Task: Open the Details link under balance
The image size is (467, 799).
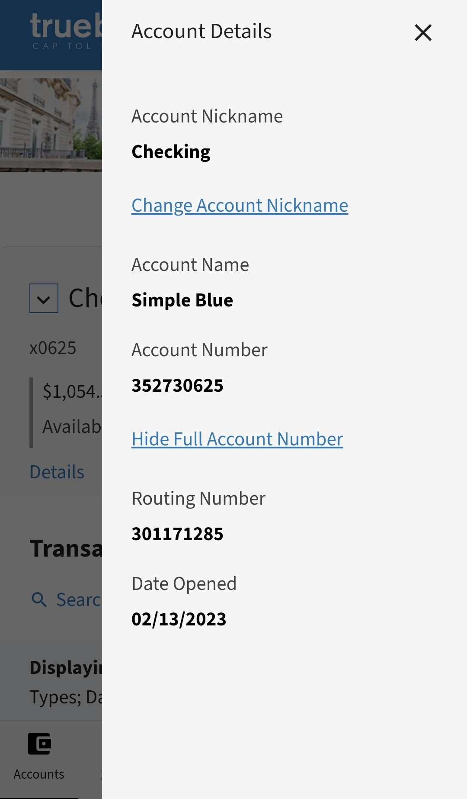Action: (57, 472)
